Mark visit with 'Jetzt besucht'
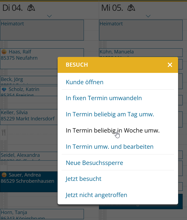The image size is (187, 220). coord(84,179)
